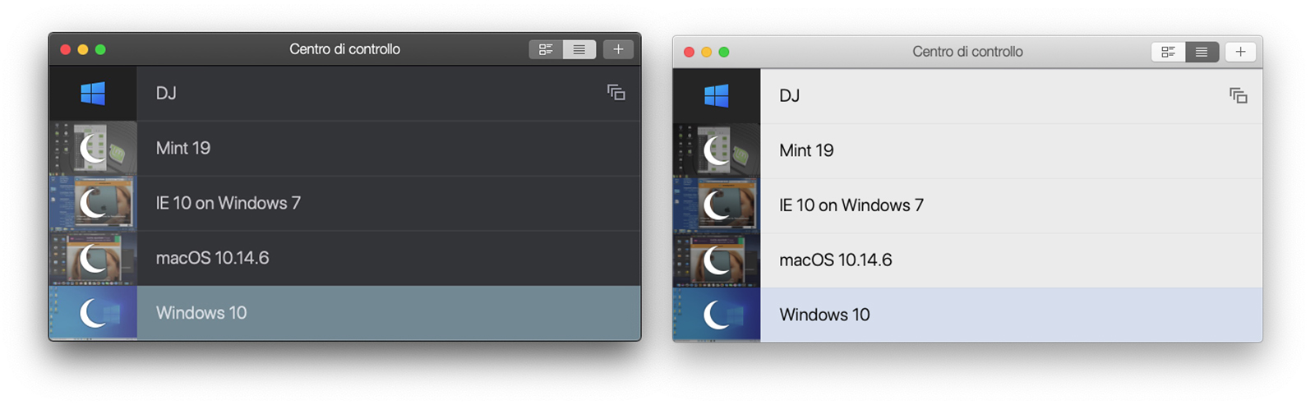
Task: Click Coherence windows icon in light DJ row
Action: point(1239,96)
